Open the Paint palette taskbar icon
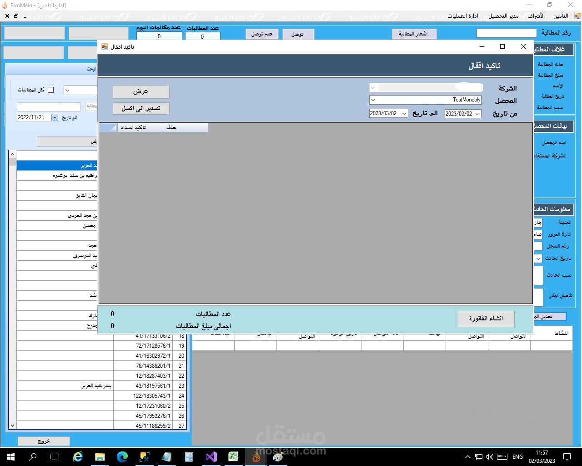582x466 pixels. click(278, 457)
